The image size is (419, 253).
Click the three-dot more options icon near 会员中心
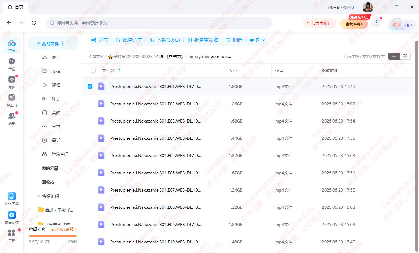click(377, 23)
